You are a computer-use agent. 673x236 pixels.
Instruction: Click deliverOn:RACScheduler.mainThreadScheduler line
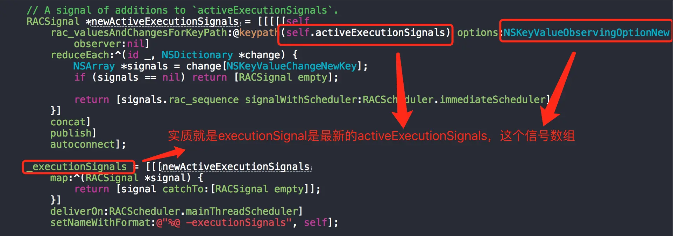click(x=176, y=212)
